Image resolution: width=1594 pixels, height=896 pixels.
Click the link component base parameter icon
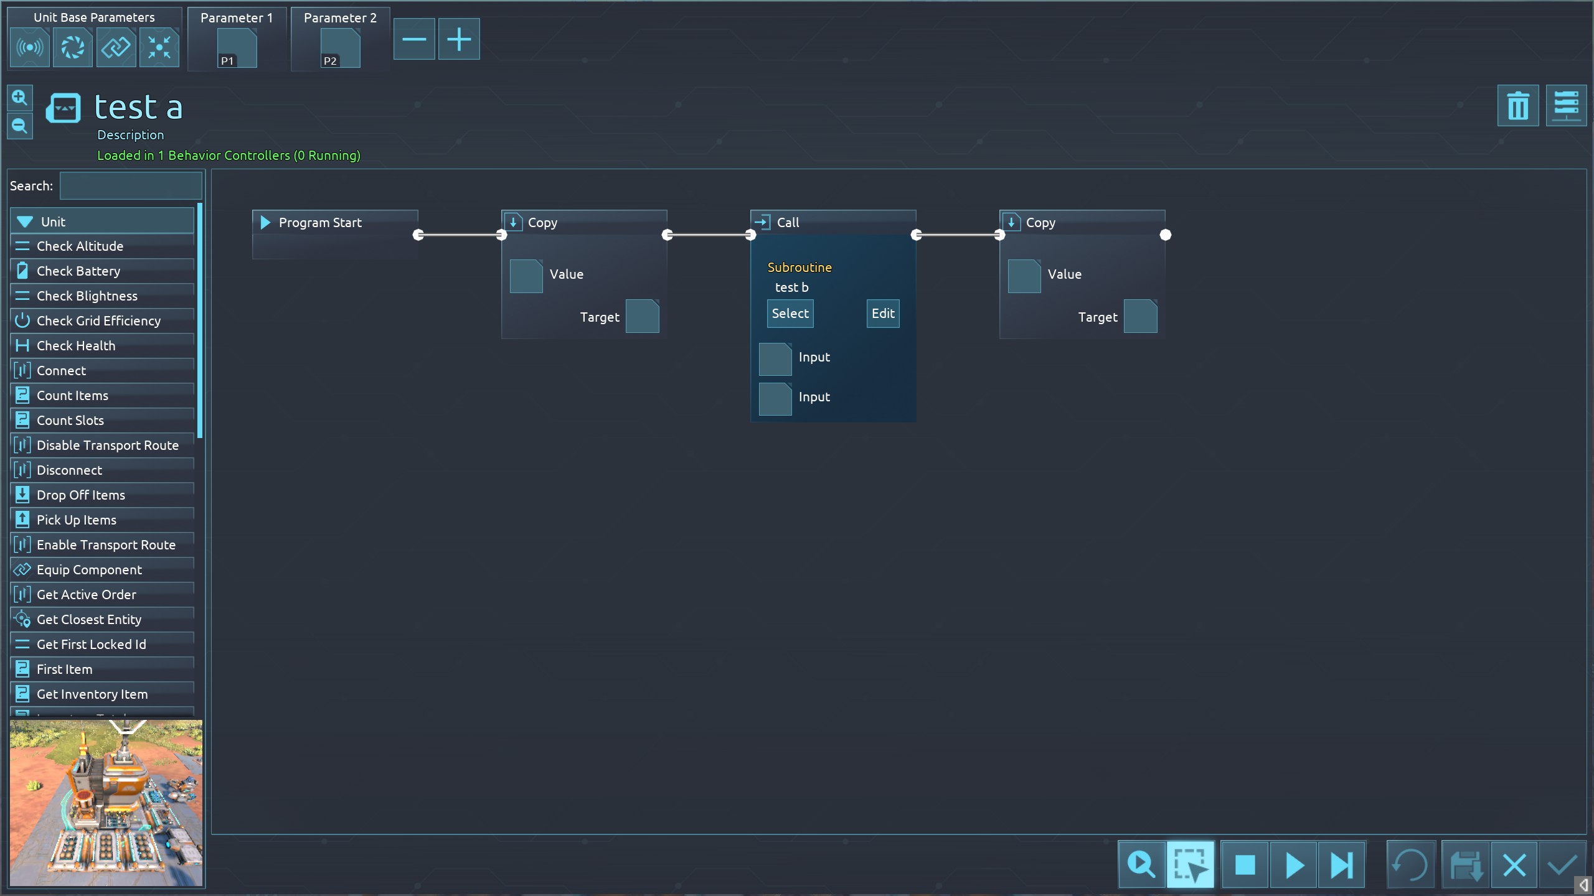tap(116, 47)
